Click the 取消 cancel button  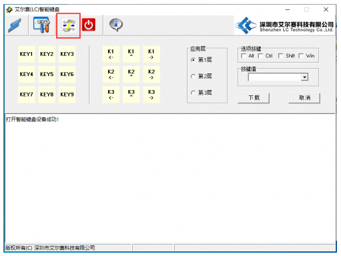tap(304, 98)
